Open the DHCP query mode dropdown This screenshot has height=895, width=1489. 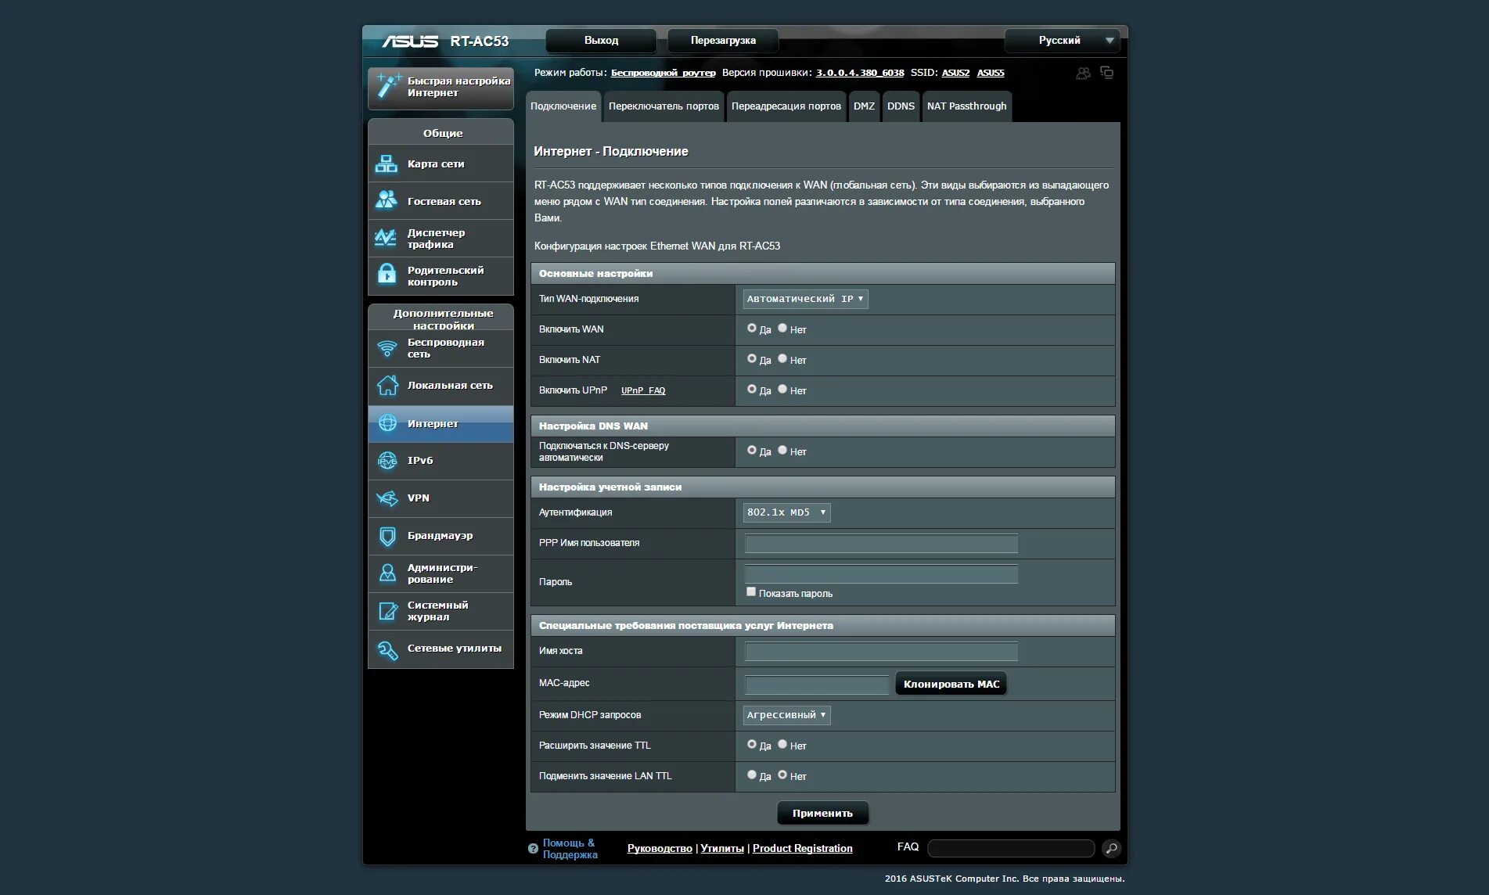(786, 715)
